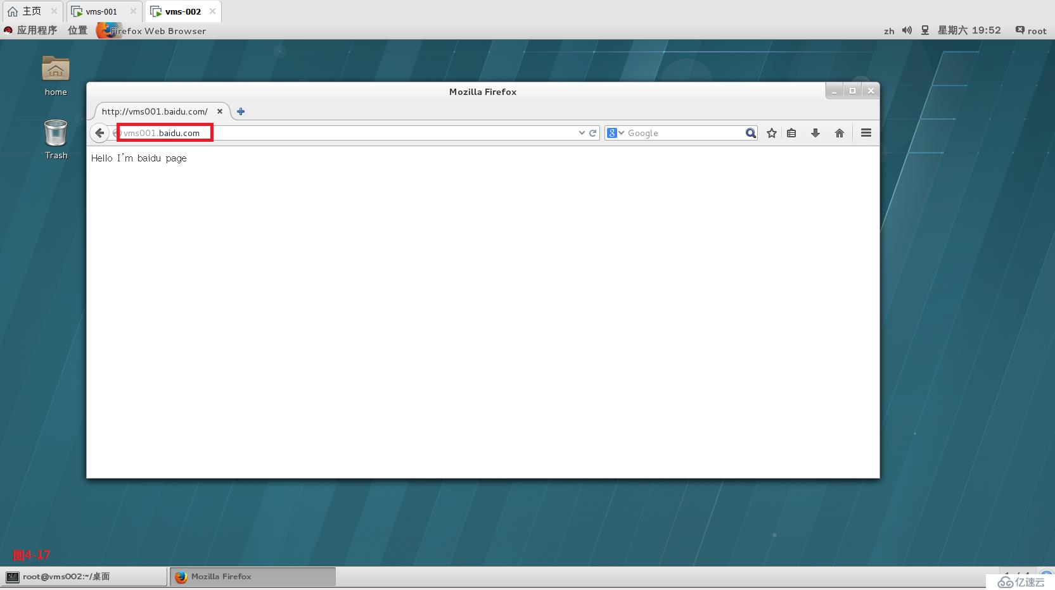Viewport: 1055px width, 590px height.
Task: Click the address bar showing vms001.baidu.com
Action: (x=355, y=133)
